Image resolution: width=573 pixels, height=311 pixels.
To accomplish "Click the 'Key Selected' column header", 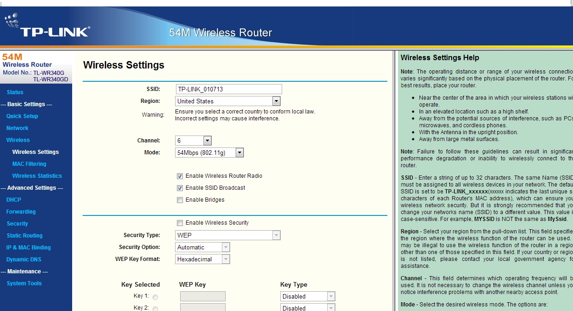I will click(x=141, y=284).
